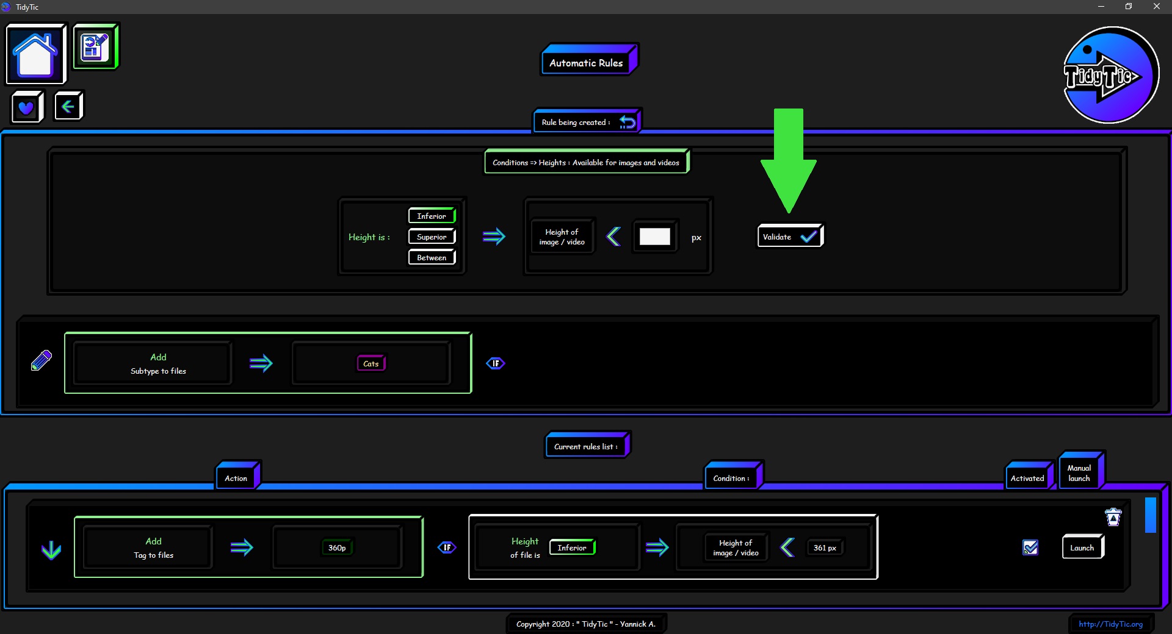
Task: Reset the rule being created with undo icon
Action: tap(627, 122)
